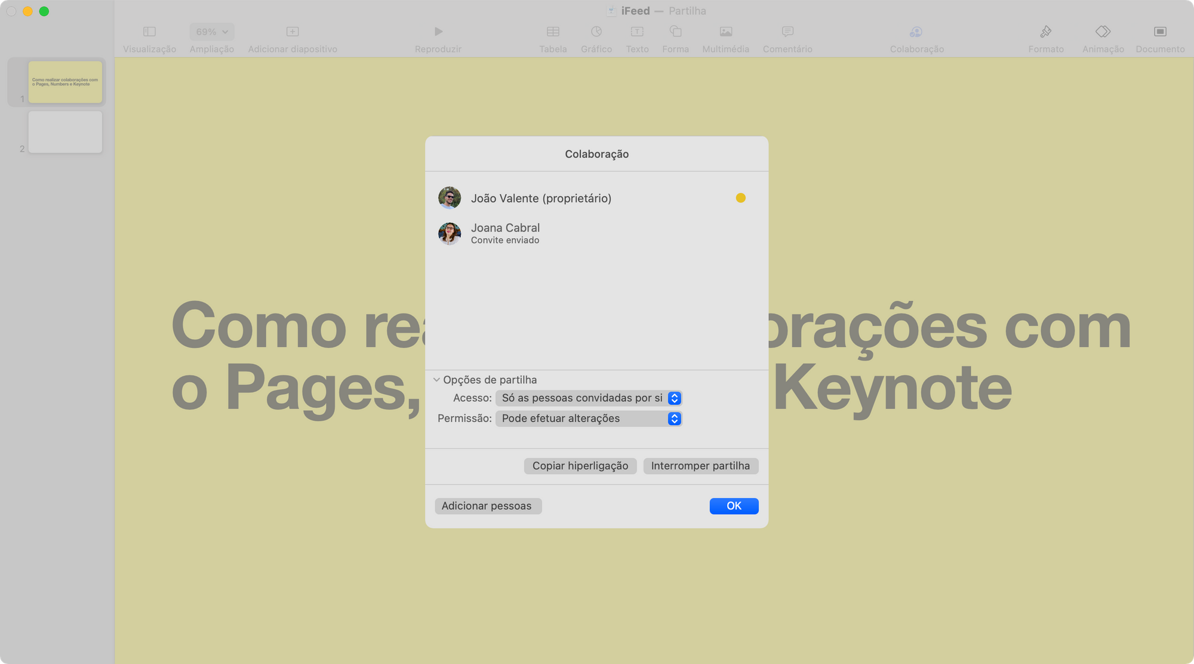Click the Convite enviado status text
This screenshot has height=664, width=1194.
pos(505,240)
